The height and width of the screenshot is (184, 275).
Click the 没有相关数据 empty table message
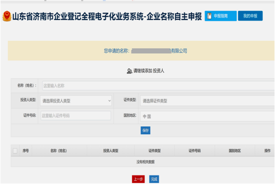(x=146, y=162)
